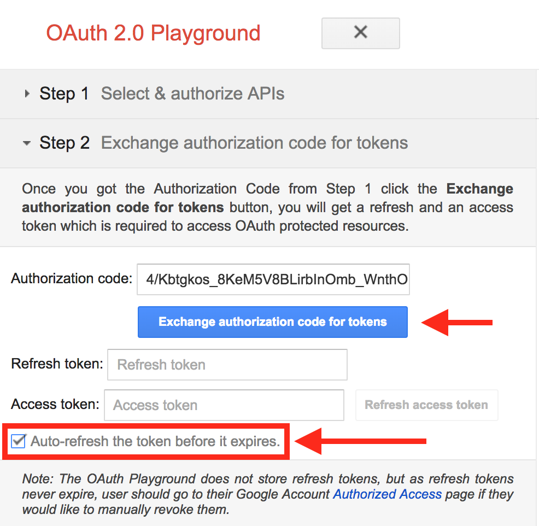
Task: Open the "Authorized Access" link
Action: (387, 494)
